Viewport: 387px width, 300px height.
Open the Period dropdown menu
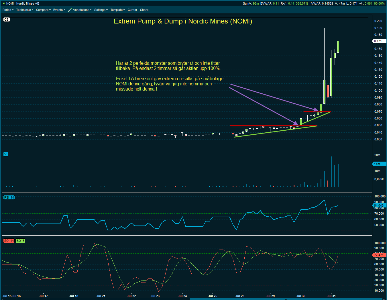8,10
